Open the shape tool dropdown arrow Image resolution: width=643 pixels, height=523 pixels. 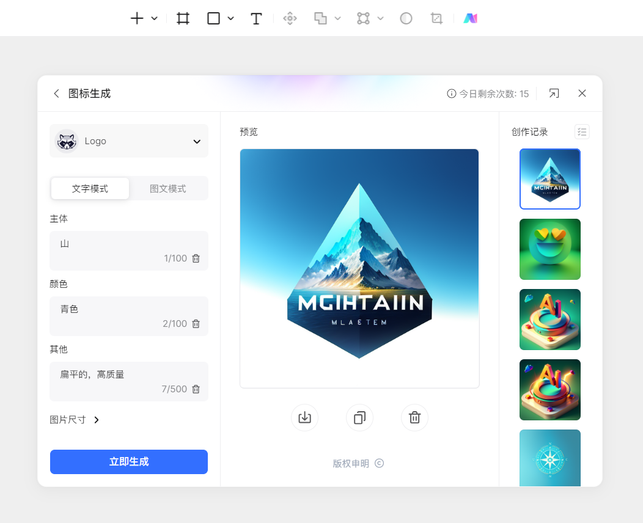(231, 18)
